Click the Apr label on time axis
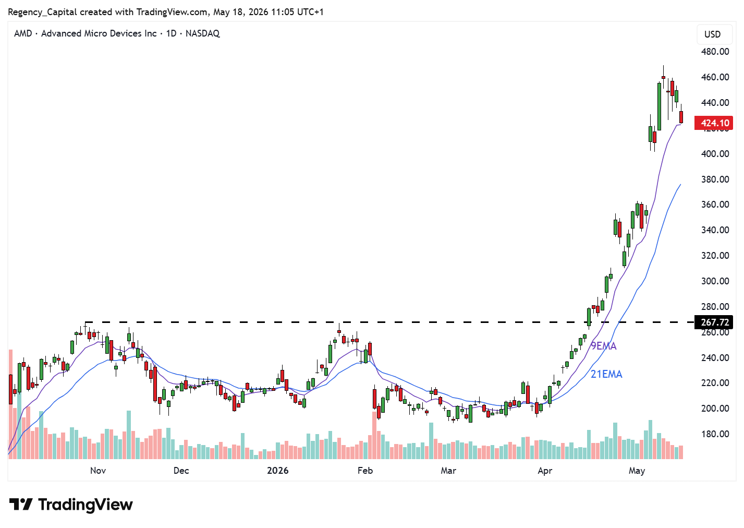The width and height of the screenshot is (744, 528). click(545, 471)
